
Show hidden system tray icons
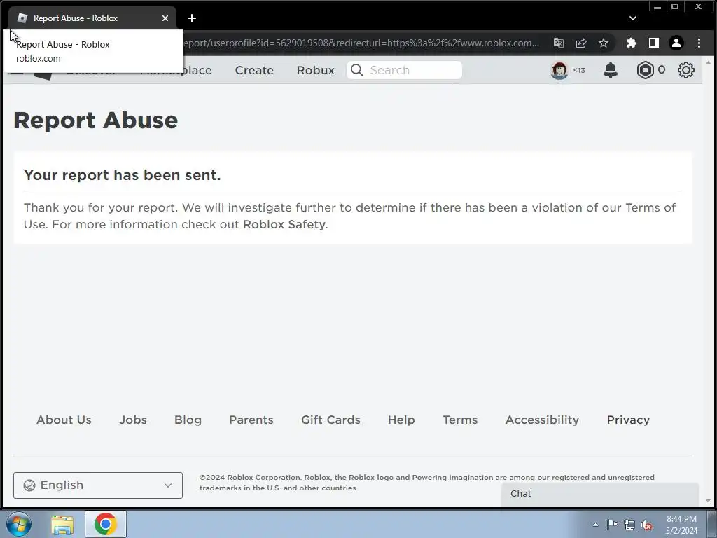595,525
